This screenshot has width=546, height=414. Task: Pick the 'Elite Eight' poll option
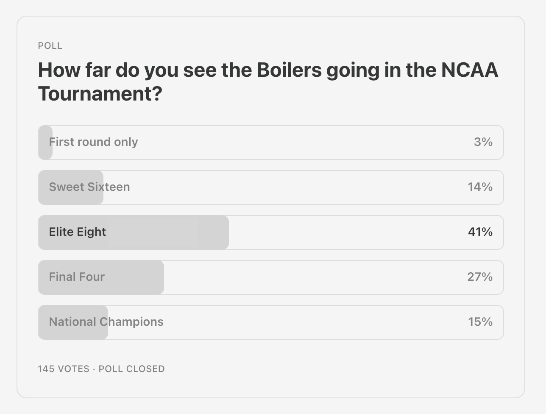click(x=77, y=232)
